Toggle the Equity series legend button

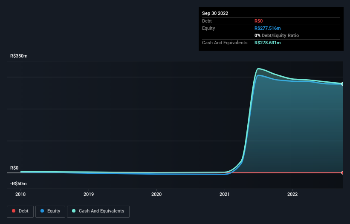point(50,211)
